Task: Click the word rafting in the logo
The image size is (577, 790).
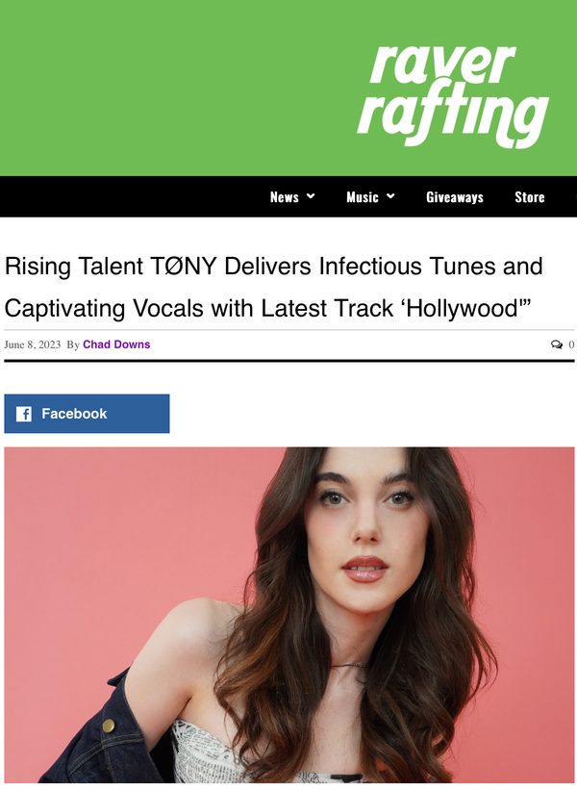Action: (453, 118)
